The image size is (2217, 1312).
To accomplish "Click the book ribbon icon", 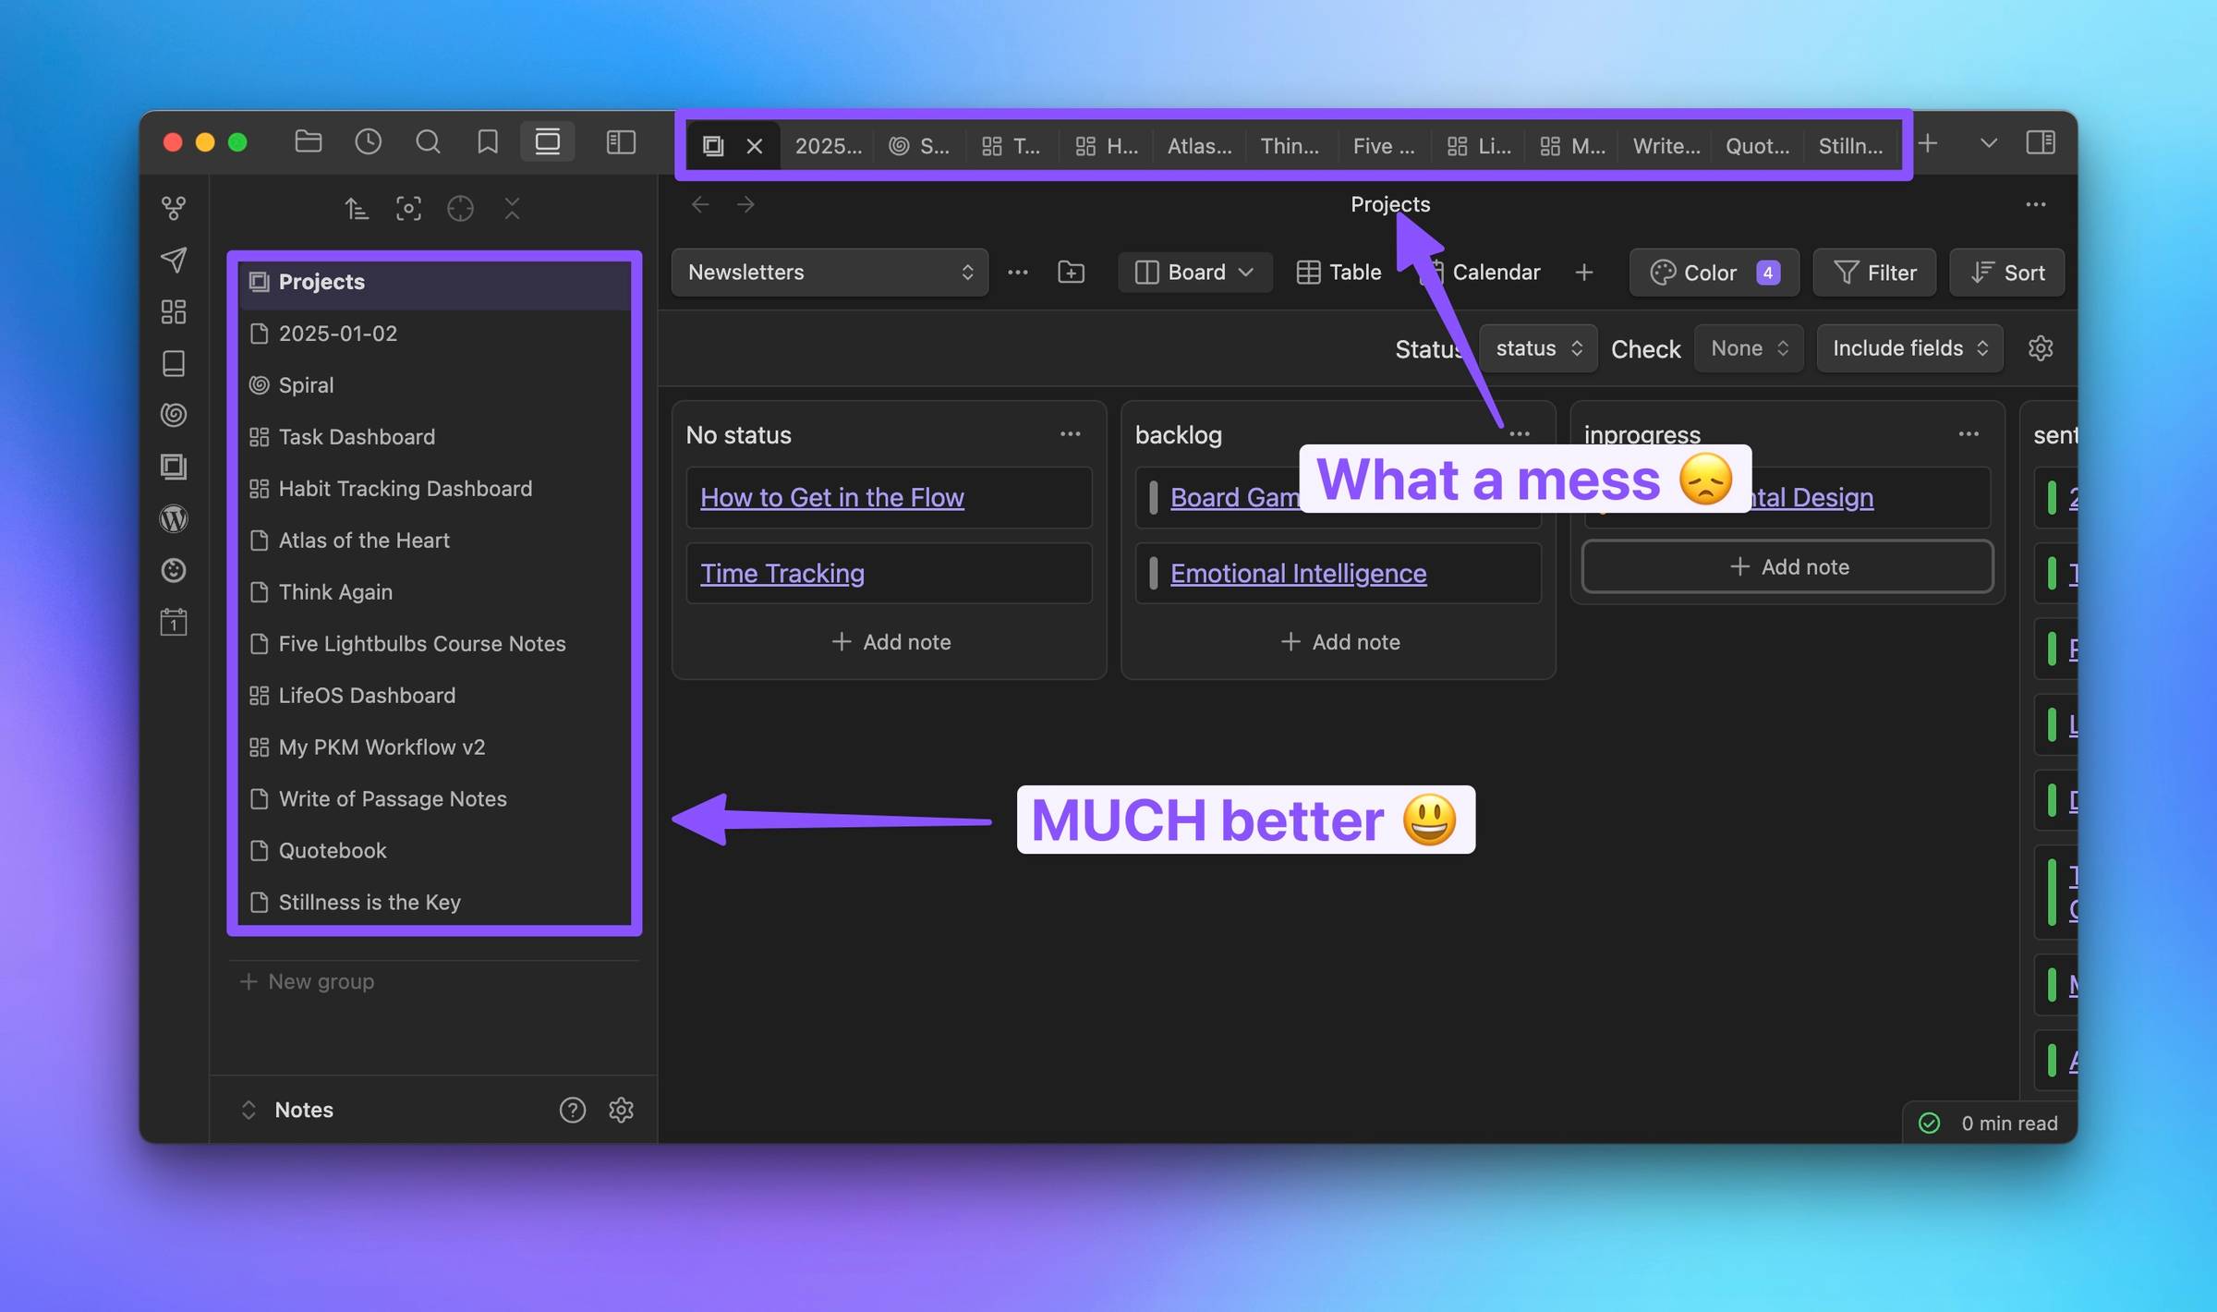I will (x=174, y=363).
